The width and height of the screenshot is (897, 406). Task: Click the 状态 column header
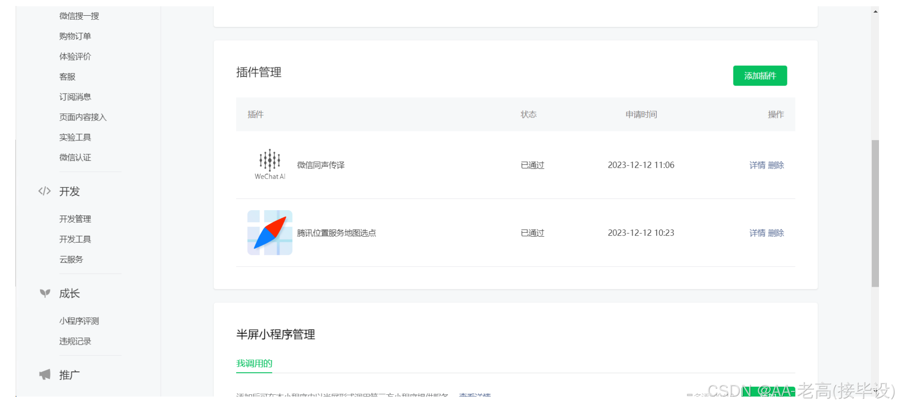529,115
